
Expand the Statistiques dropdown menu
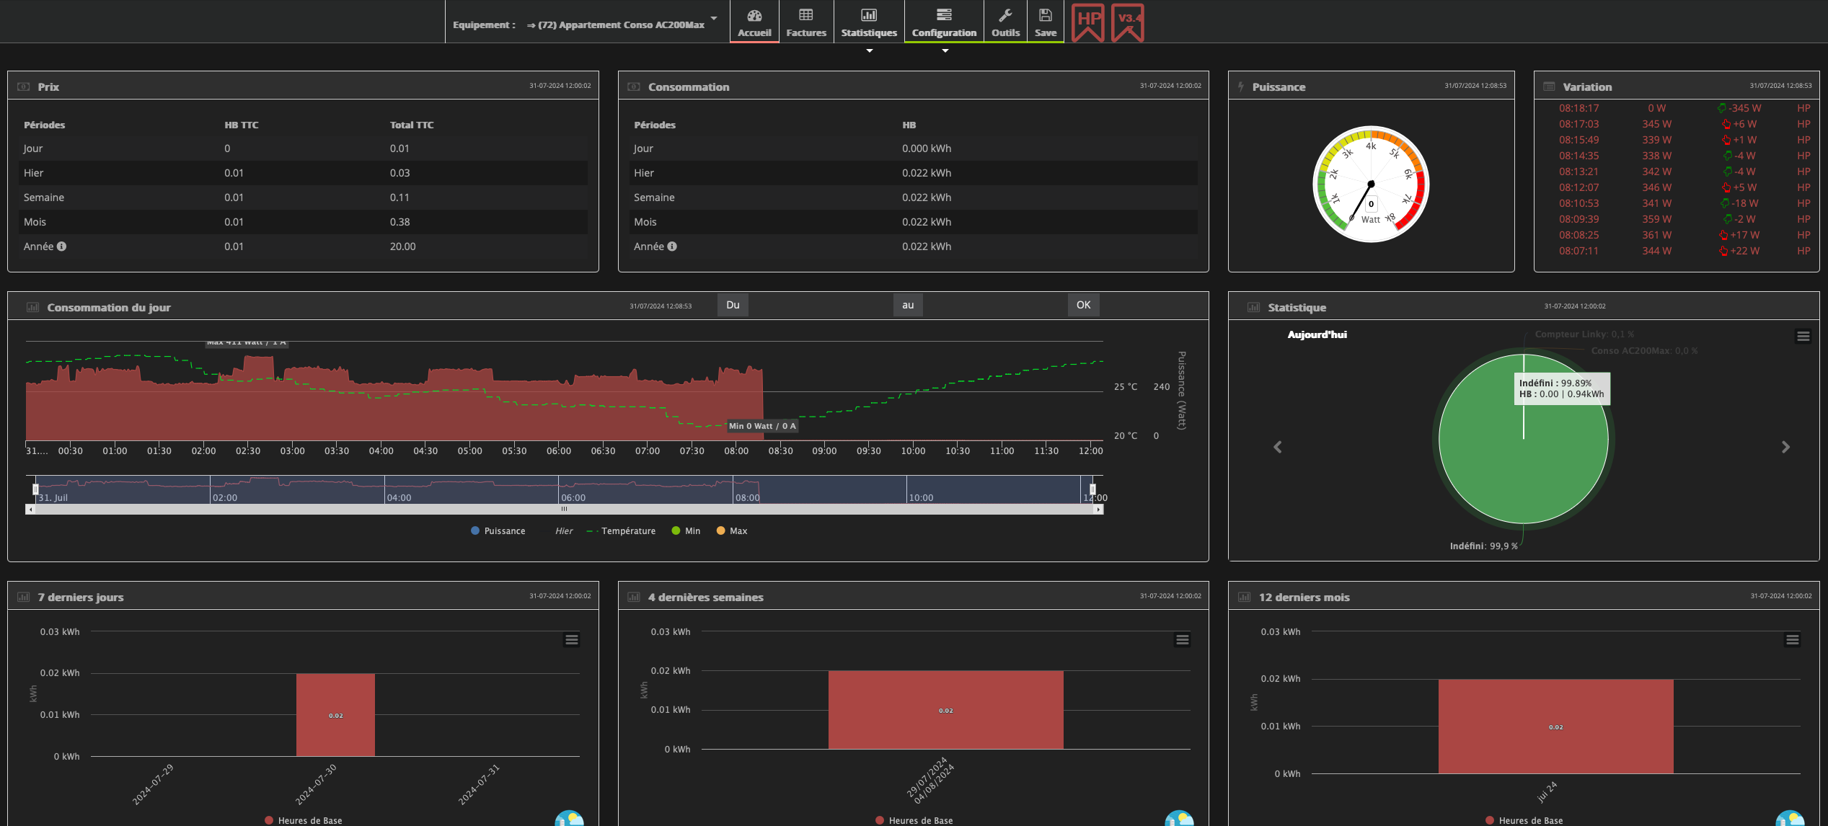869,22
